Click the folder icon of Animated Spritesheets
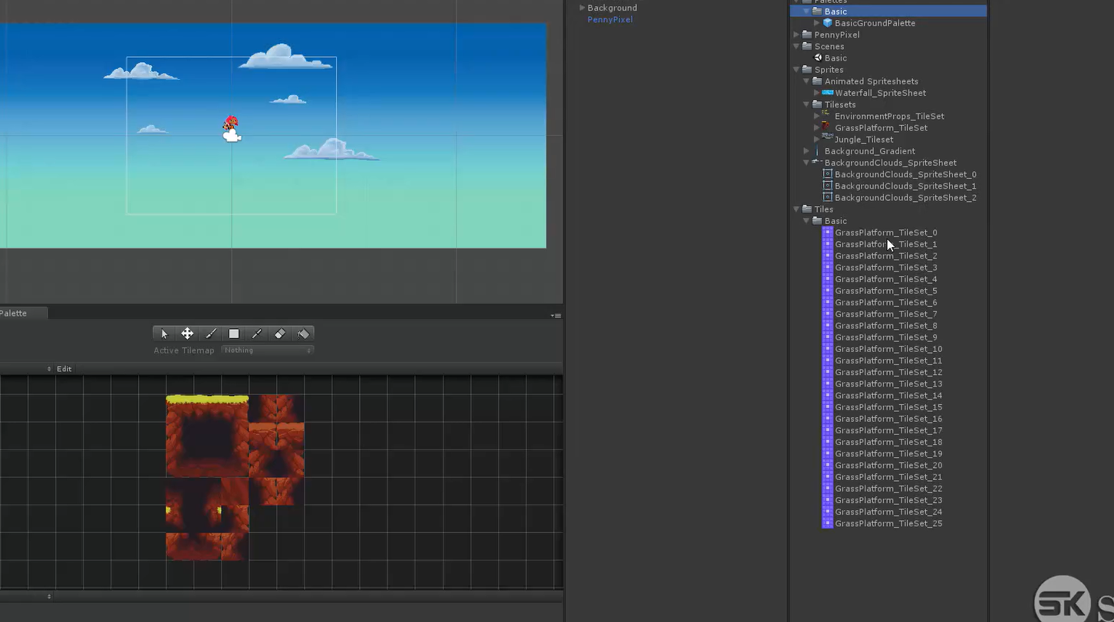The width and height of the screenshot is (1114, 622). click(x=817, y=81)
